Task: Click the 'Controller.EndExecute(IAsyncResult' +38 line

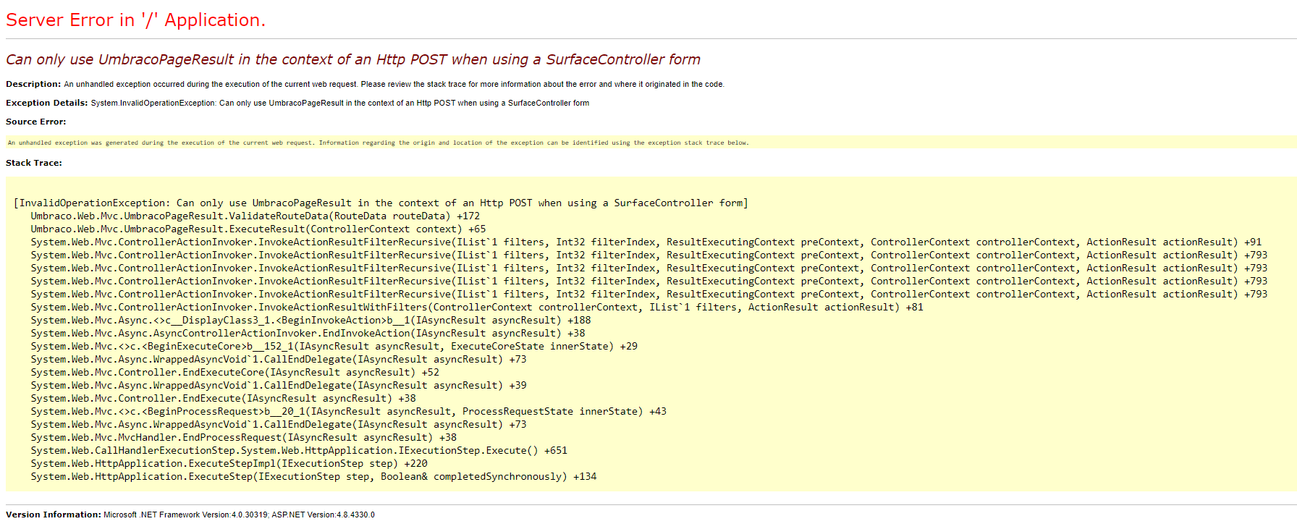Action: 223,399
